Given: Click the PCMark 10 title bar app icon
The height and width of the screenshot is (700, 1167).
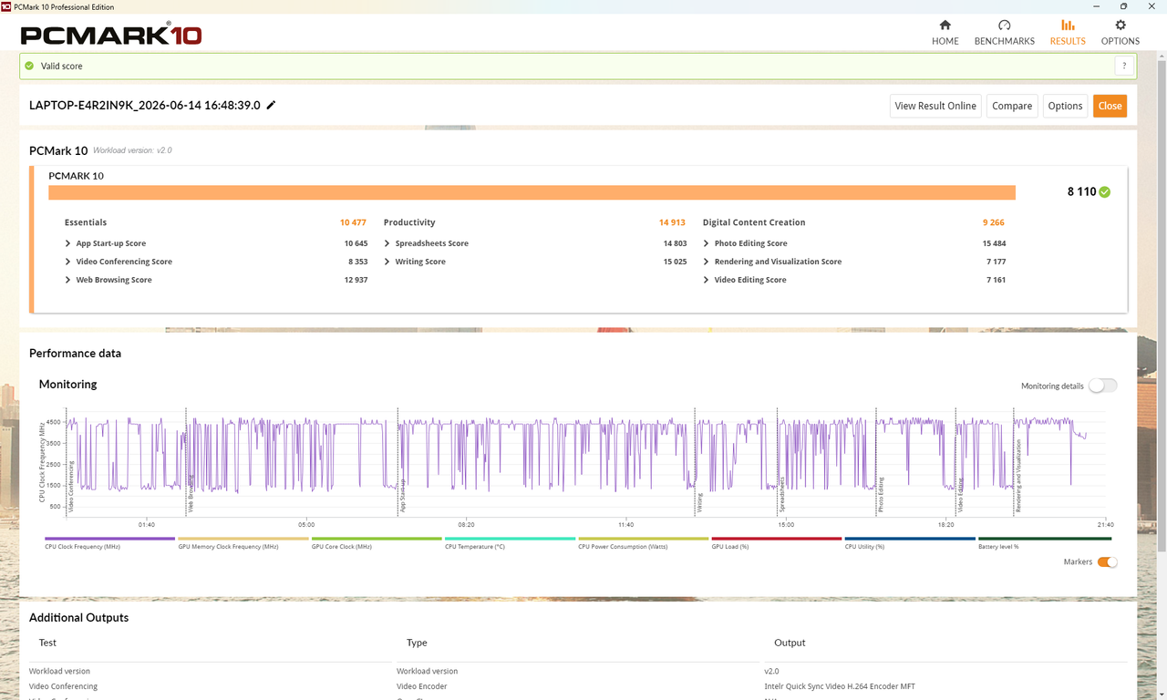Looking at the screenshot, I should pyautogui.click(x=6, y=6).
